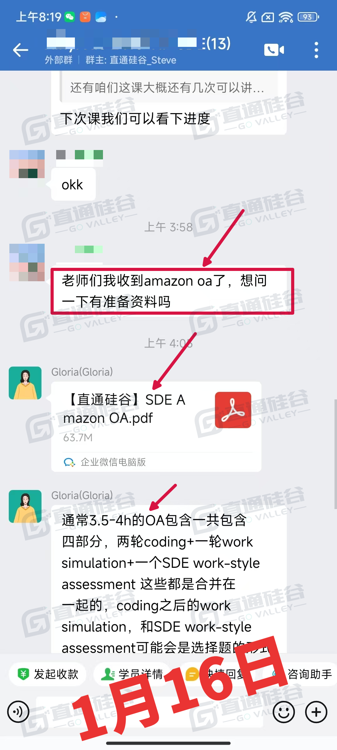Tap the back arrow icon

pyautogui.click(x=21, y=50)
